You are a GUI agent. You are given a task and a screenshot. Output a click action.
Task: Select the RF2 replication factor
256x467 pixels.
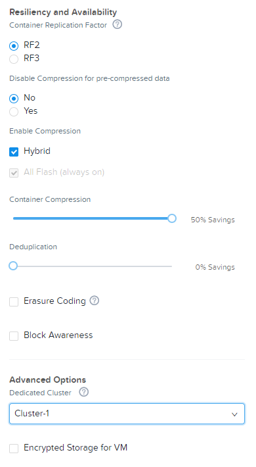[14, 46]
